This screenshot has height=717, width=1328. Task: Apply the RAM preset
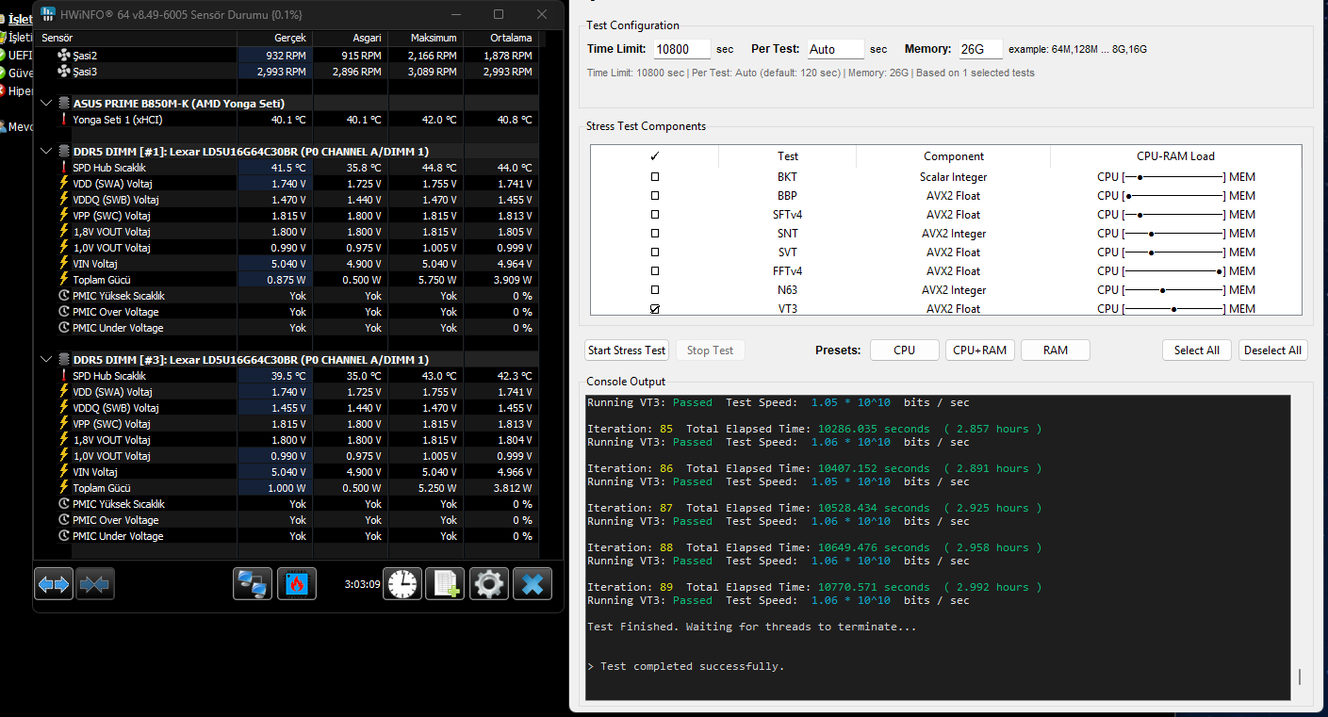tap(1056, 350)
